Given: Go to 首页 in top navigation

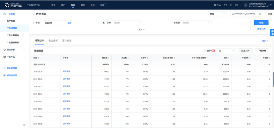Looking at the screenshot, I should (53, 5).
